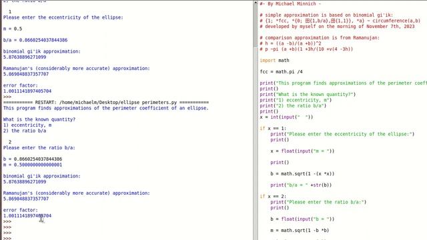Select the 'b = 0.8660254037844386' input line
The height and width of the screenshot is (240, 427).
click(33, 159)
